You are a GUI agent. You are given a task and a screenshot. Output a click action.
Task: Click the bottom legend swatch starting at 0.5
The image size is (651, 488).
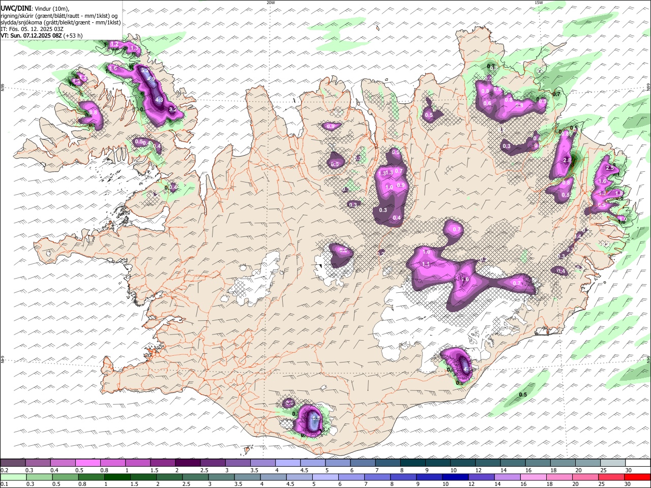pyautogui.click(x=65, y=477)
